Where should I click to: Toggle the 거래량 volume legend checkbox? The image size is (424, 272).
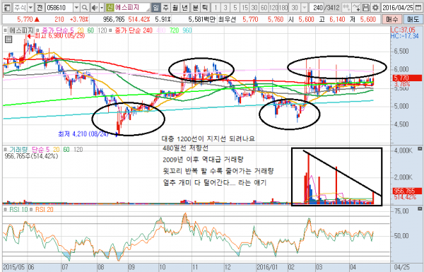click(x=6, y=150)
